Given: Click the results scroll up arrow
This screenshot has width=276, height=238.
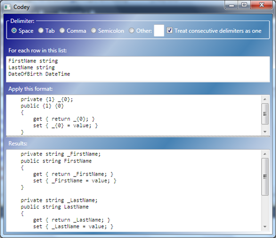Looking at the screenshot, I should pyautogui.click(x=265, y=154).
